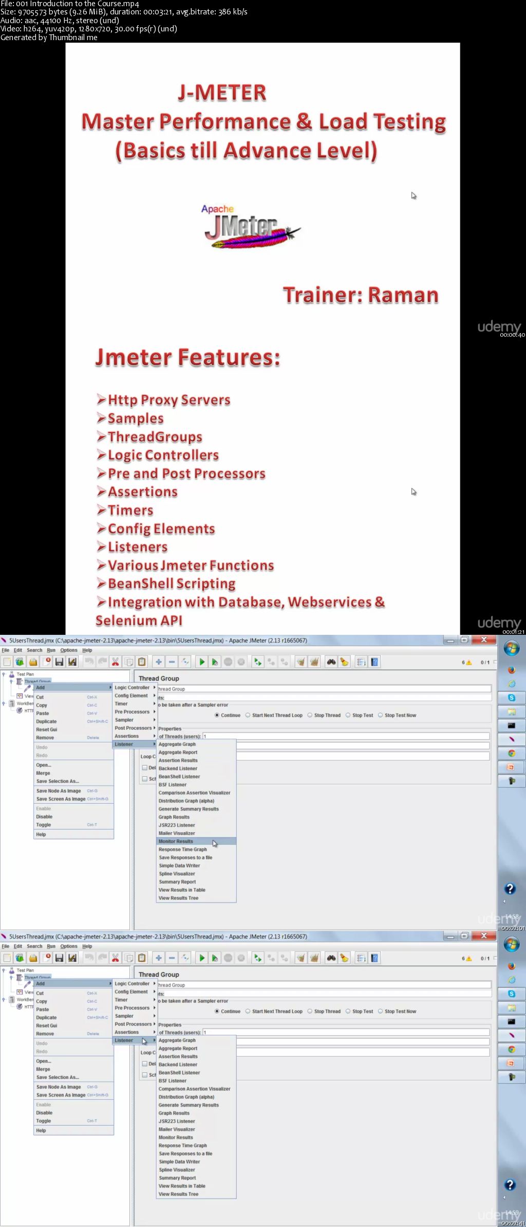Screen dimensions: 526x1227
Task: Open Firefox icon in taskbar beside upper JMeter window
Action: [x=512, y=670]
